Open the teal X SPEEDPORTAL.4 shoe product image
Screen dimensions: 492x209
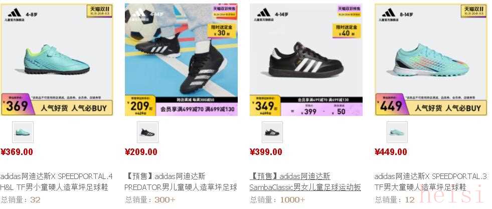57,59
